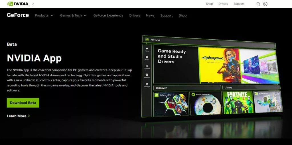
Task: Click the GeForce brand title
Action: (x=18, y=15)
